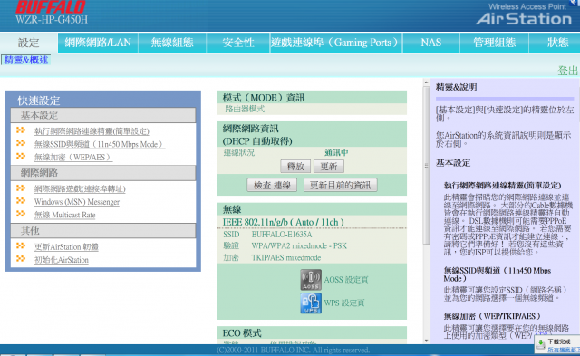The image size is (580, 356).
Task: Click the 更新 renew button
Action: pos(329,167)
